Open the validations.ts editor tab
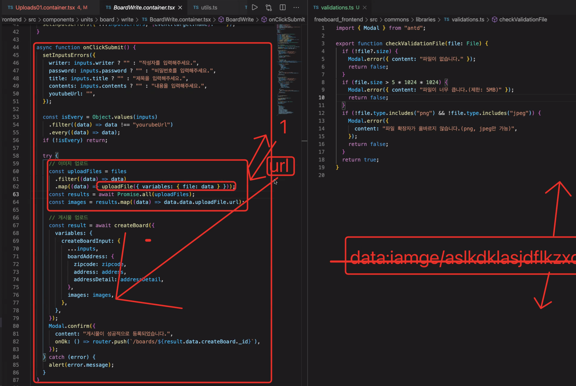 click(x=337, y=7)
